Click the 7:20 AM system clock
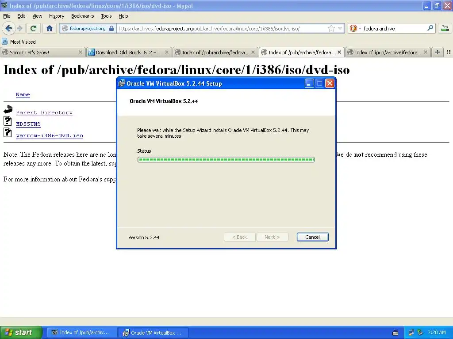 (x=437, y=333)
